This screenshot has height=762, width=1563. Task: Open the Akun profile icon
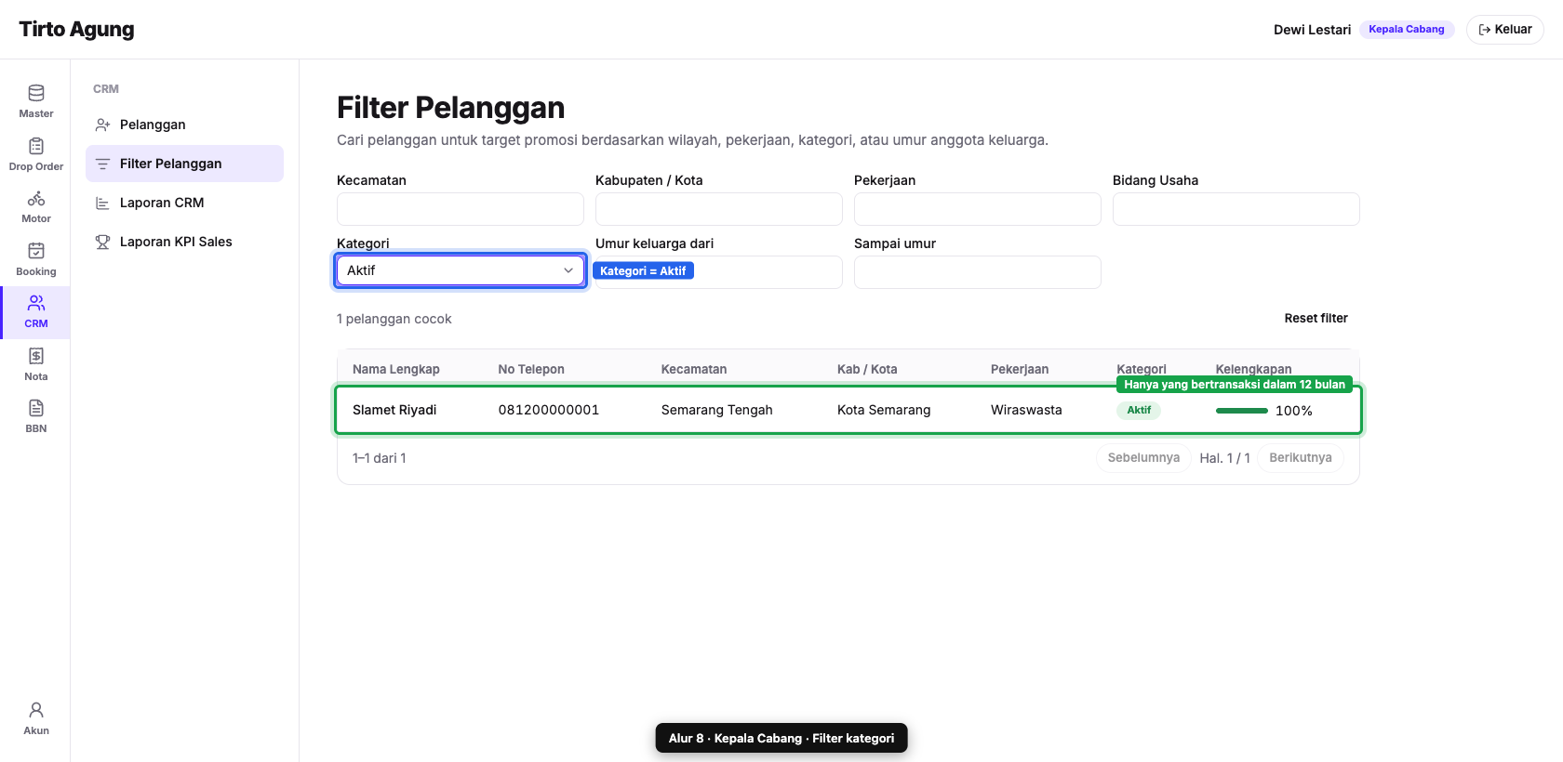(x=36, y=710)
